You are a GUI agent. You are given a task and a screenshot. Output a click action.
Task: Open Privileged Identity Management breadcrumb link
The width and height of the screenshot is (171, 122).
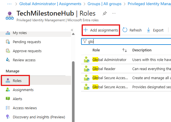(x=149, y=4)
